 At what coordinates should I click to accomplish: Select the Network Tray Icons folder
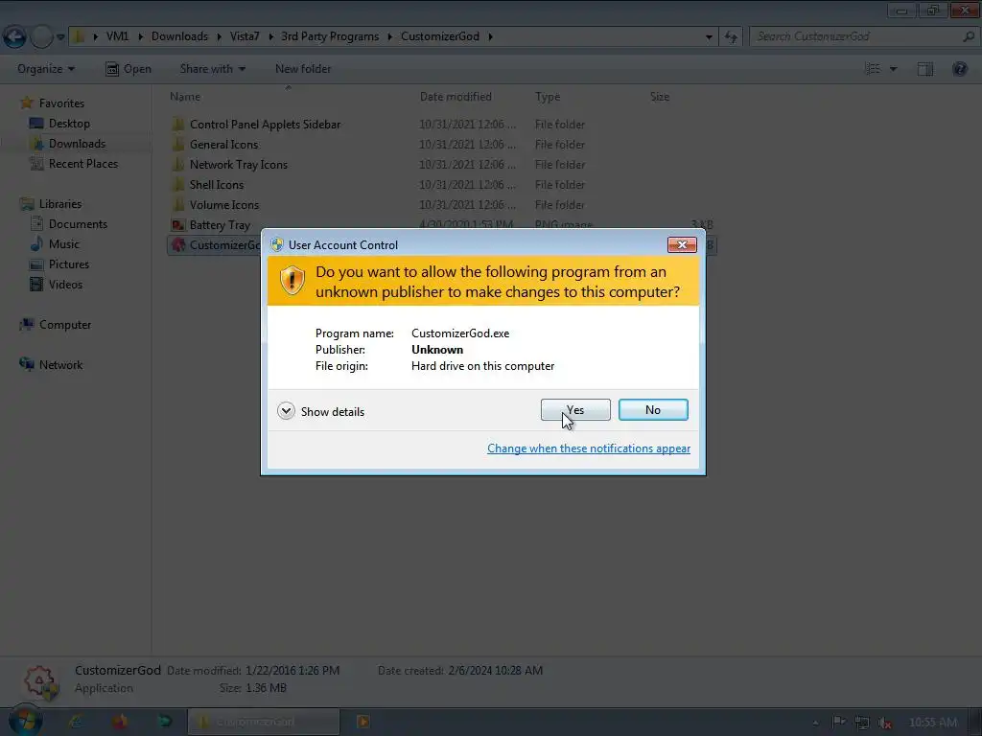(230, 165)
